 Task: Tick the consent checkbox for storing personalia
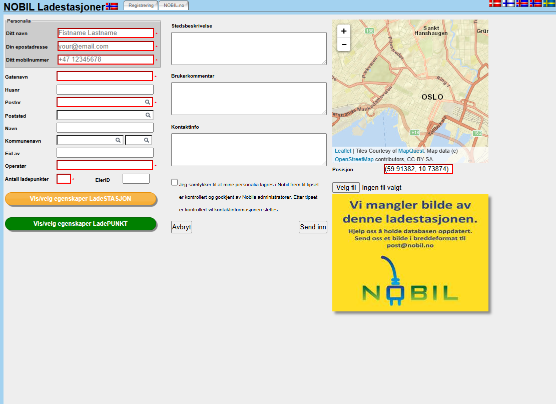(x=175, y=182)
